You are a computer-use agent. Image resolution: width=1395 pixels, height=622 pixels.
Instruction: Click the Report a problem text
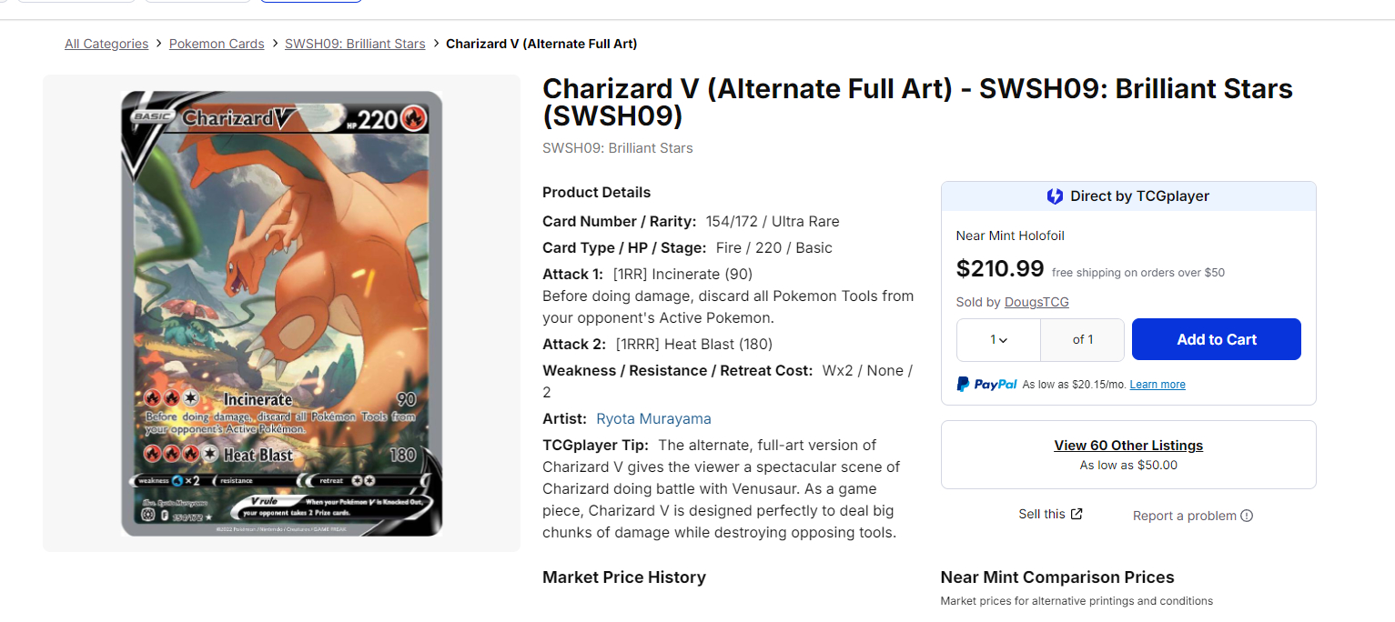1184,516
